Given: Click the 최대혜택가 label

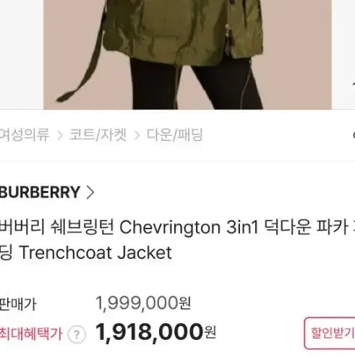Looking at the screenshot, I should pyautogui.click(x=31, y=334).
